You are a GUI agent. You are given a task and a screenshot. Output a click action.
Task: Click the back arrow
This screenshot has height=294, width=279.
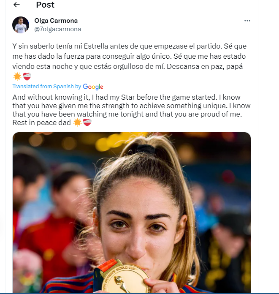[16, 5]
